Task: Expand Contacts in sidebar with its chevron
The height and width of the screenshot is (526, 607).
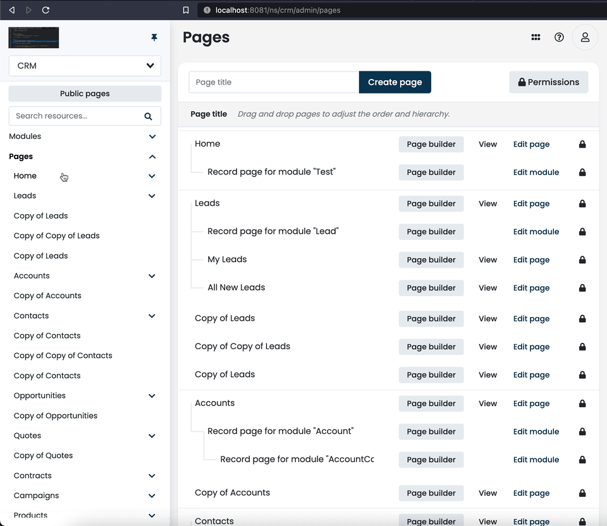Action: tap(152, 316)
